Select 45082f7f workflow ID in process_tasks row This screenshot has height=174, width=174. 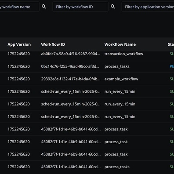[71, 167]
